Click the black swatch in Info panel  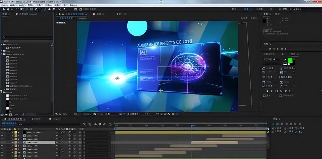click(x=264, y=21)
